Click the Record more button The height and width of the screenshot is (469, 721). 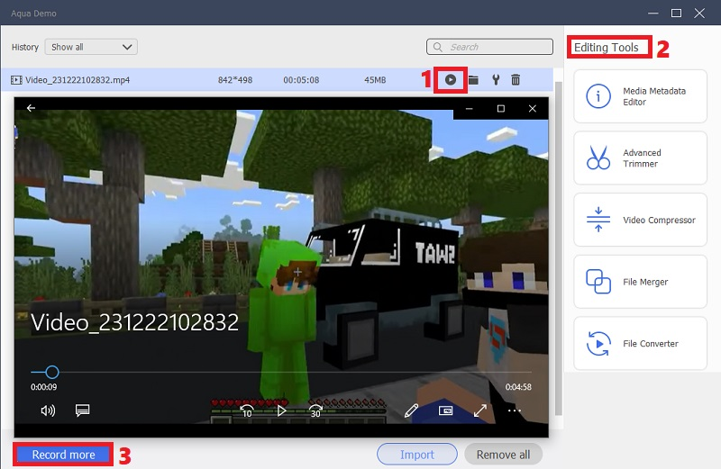coord(63,455)
